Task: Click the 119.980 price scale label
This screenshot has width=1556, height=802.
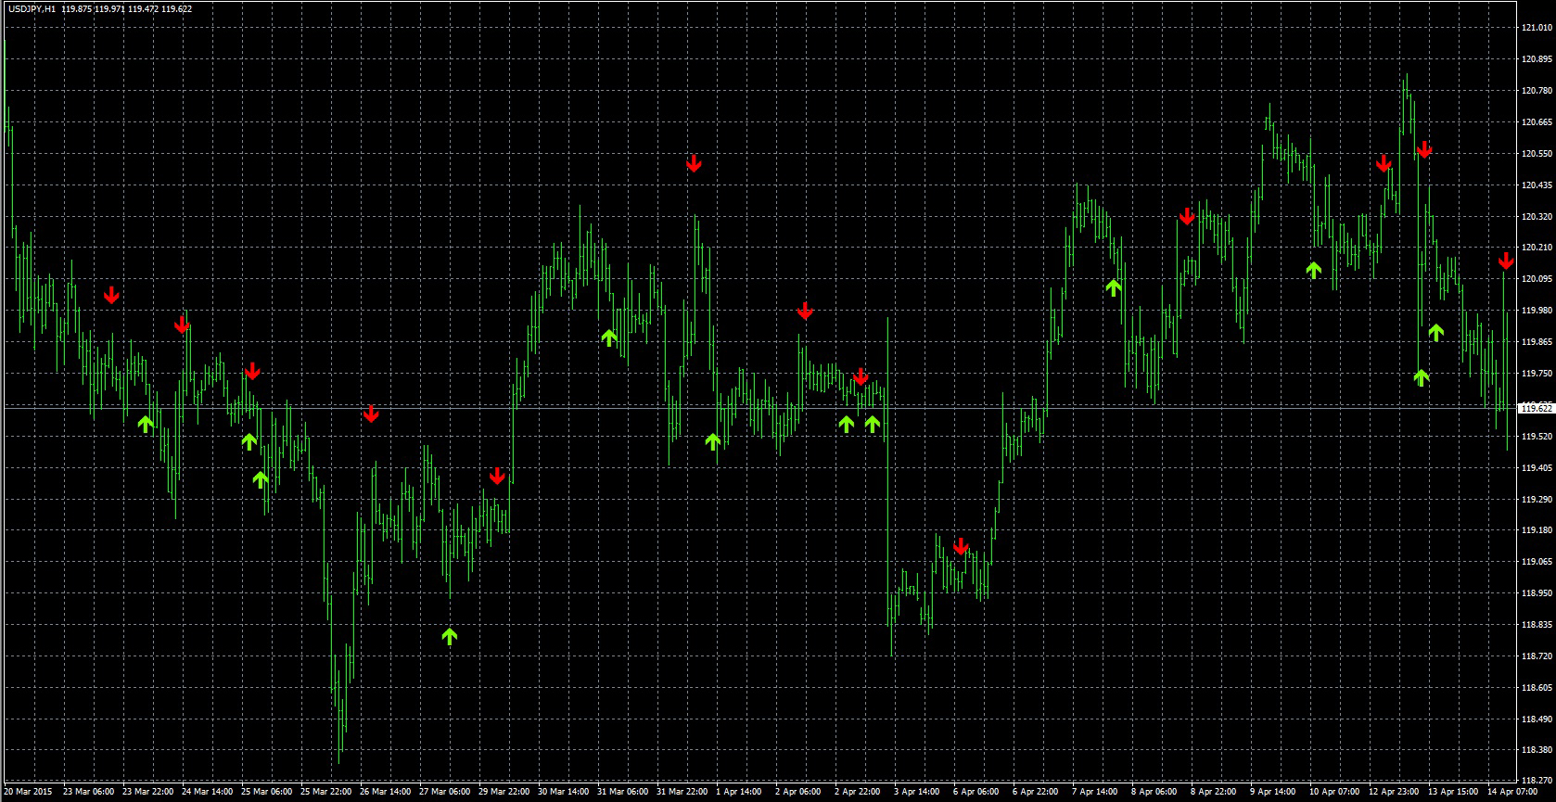Action: (x=1537, y=311)
